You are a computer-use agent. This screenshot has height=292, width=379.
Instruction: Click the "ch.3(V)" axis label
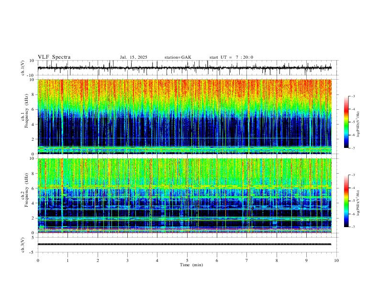click(23, 245)
